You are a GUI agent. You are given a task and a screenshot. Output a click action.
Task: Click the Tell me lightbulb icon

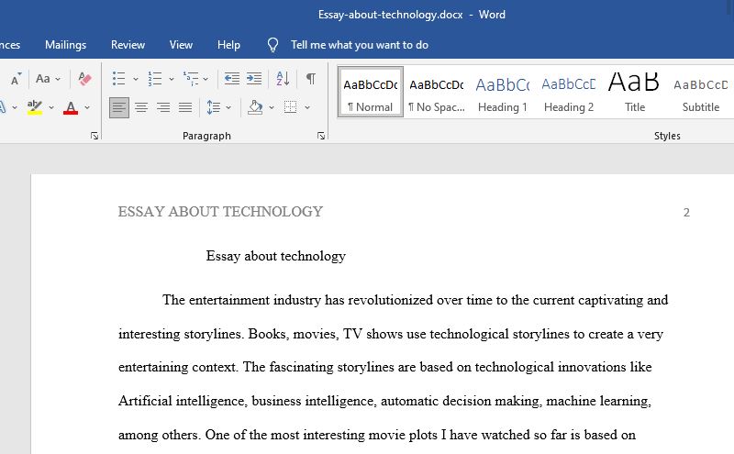272,45
